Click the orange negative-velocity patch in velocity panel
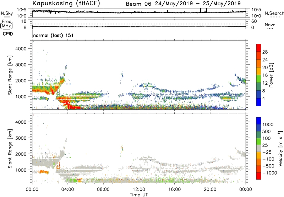The image size is (284, 197). click(44, 172)
